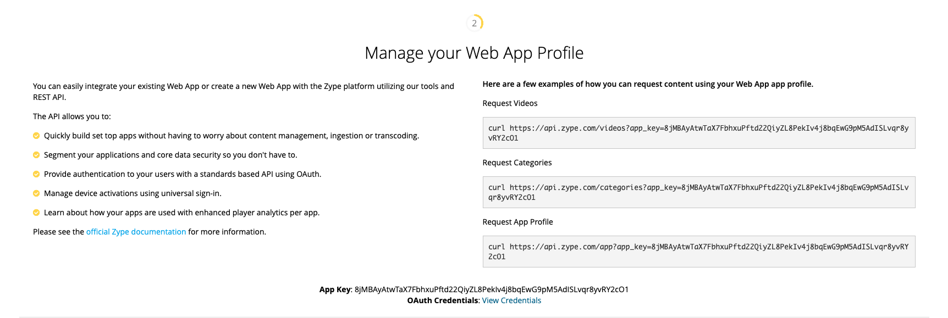Click 'Manage device activations using universal sign-in' text
Viewport: 948px width, 318px height.
click(x=133, y=193)
